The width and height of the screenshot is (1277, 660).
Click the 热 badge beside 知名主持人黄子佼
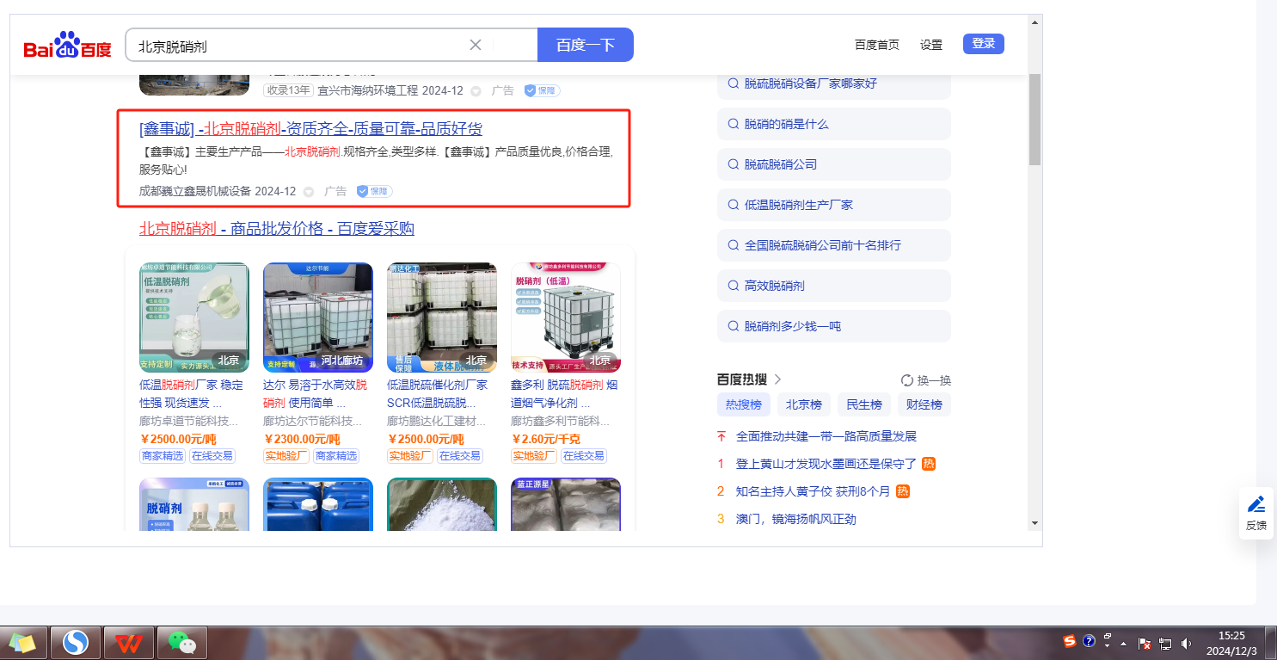[903, 491]
